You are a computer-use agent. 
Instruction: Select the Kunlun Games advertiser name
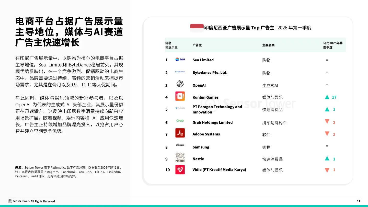point(205,97)
